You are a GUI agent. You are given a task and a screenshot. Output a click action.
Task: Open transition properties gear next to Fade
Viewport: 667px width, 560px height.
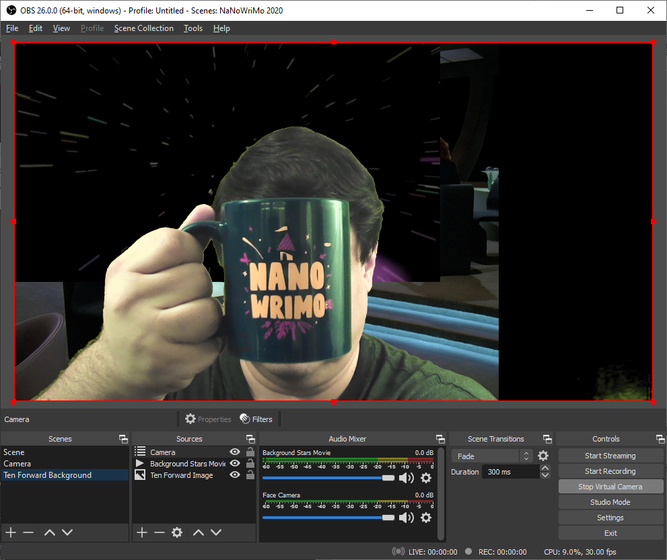click(x=543, y=456)
